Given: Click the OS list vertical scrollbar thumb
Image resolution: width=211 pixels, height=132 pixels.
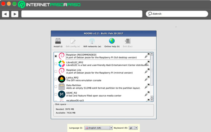Looking at the screenshot, I should click(x=152, y=70).
